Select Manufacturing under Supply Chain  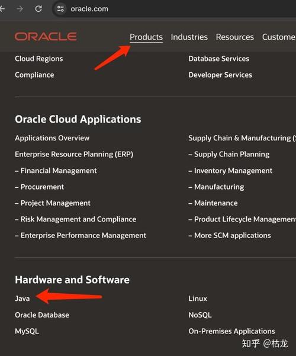click(x=216, y=187)
